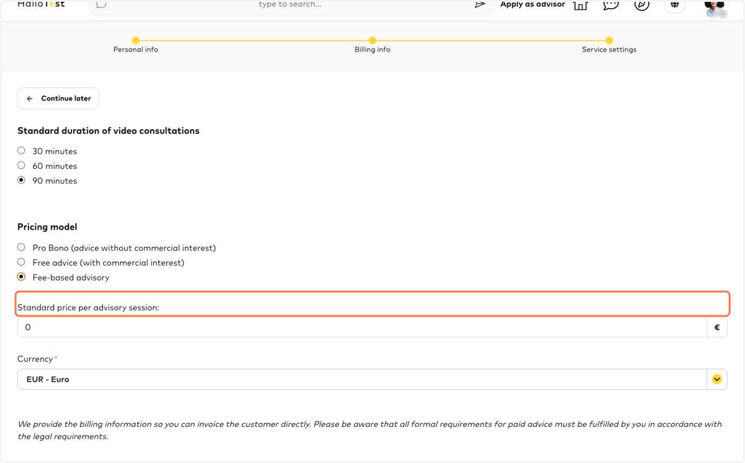745x463 pixels.
Task: Click the Continue later back-arrow button
Action: pyautogui.click(x=58, y=99)
